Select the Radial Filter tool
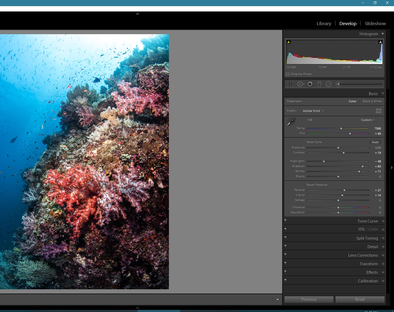Image resolution: width=394 pixels, height=312 pixels. click(329, 84)
